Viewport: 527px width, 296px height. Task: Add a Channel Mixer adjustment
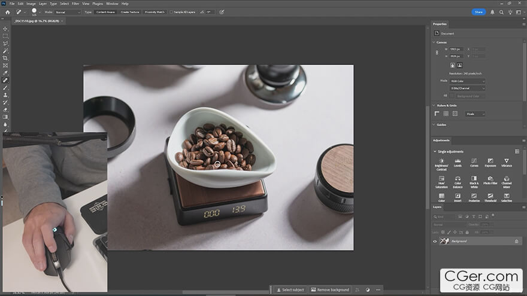point(507,182)
